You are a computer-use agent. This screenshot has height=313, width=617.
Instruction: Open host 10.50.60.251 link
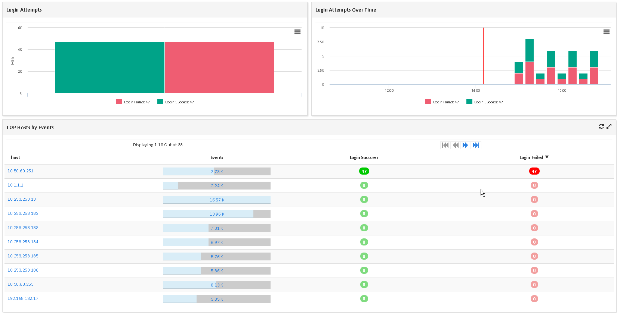21,171
